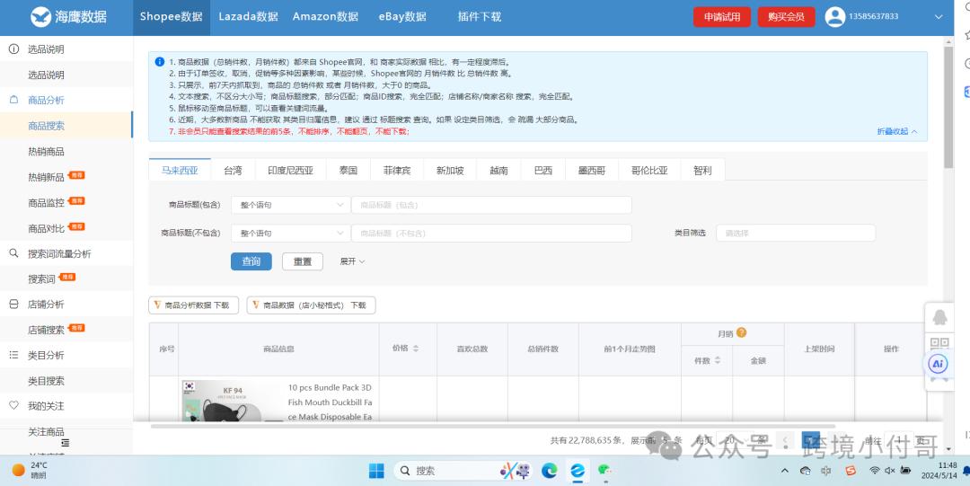
Task: Open the 商品标题(包含) 整个语句 dropdown
Action: 290,205
